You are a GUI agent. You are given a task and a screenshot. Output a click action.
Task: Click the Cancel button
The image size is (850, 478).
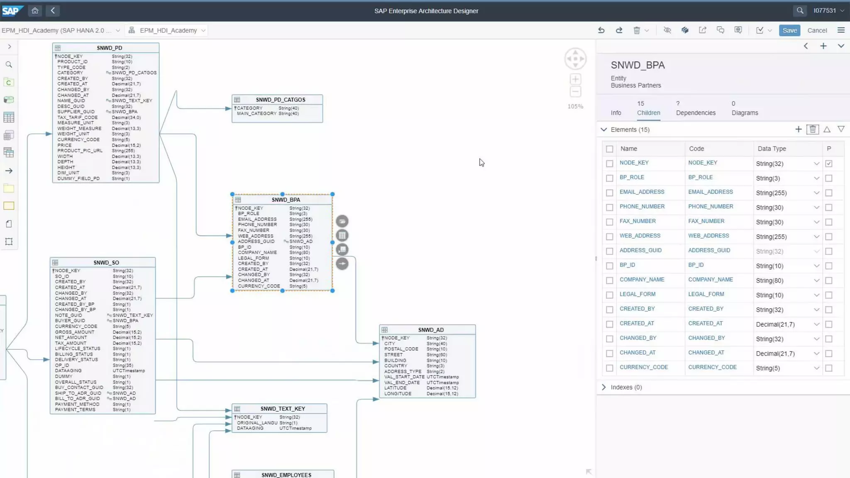817,30
